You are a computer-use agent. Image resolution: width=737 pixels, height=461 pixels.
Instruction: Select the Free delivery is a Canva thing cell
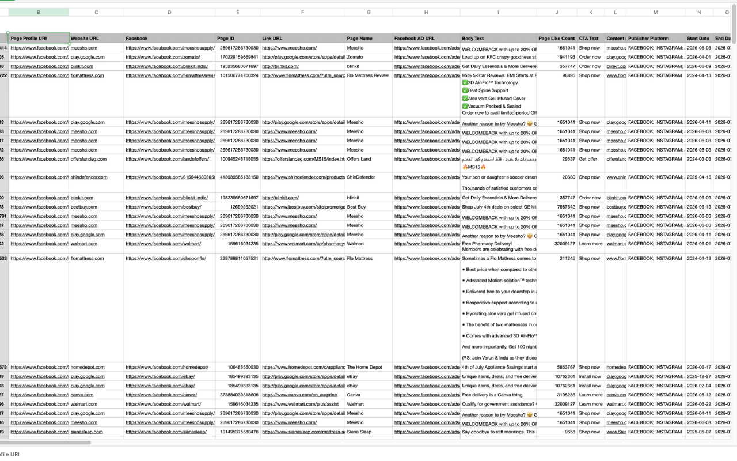coord(498,395)
